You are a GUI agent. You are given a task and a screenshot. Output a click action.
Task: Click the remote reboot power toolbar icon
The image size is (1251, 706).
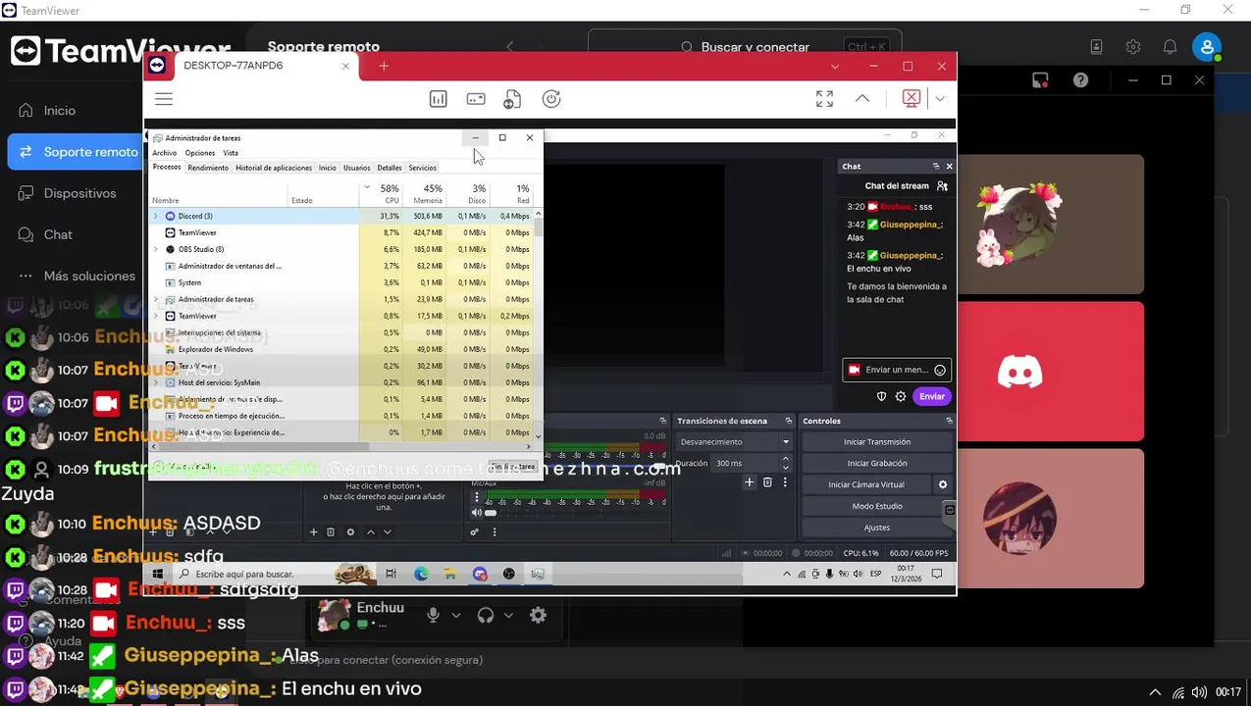click(551, 99)
